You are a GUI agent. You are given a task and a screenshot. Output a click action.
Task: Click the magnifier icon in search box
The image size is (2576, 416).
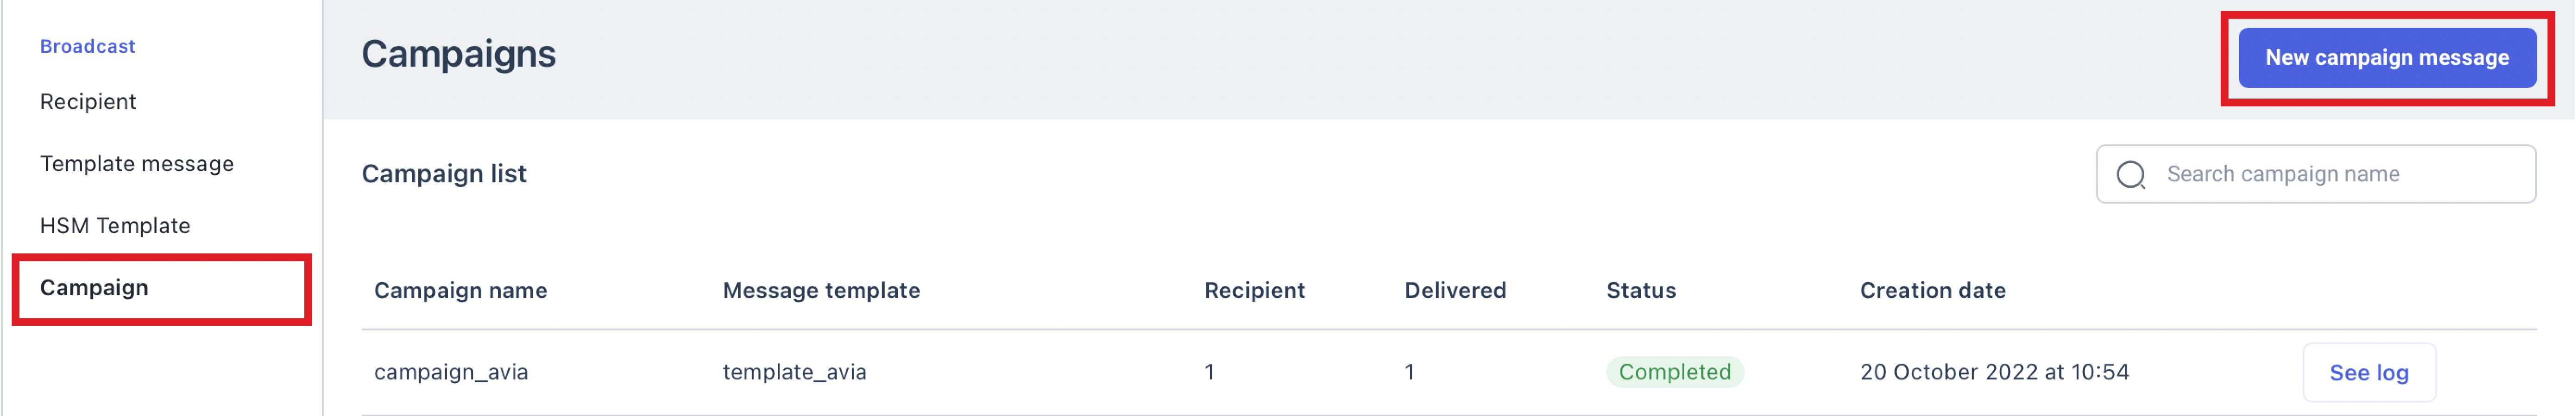pos(2130,175)
